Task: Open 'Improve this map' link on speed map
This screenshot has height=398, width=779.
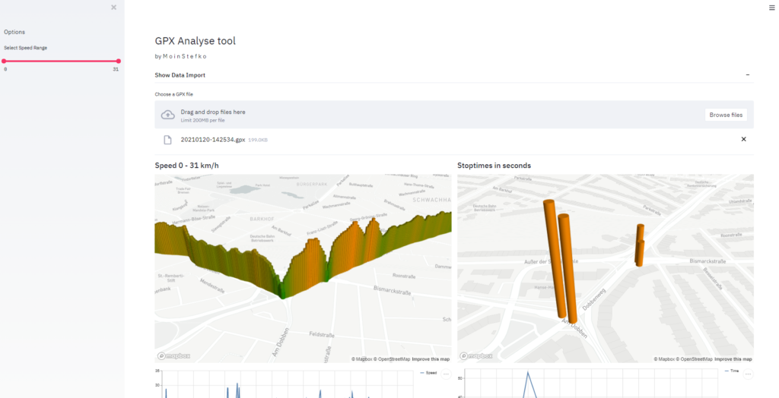Action: (431, 359)
